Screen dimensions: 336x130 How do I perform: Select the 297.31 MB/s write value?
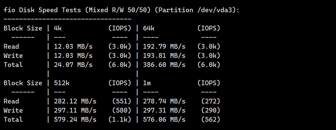click(x=164, y=110)
